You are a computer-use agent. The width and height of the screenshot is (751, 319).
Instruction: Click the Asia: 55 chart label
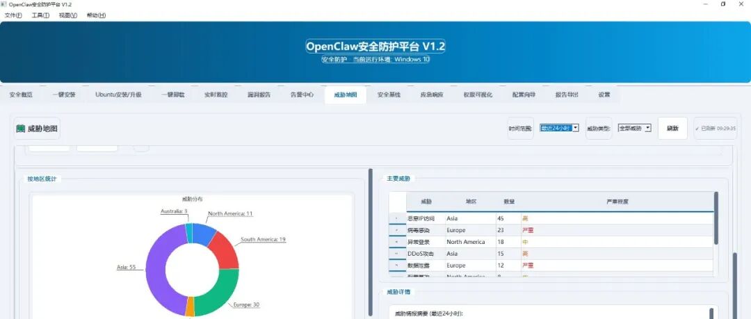point(127,268)
